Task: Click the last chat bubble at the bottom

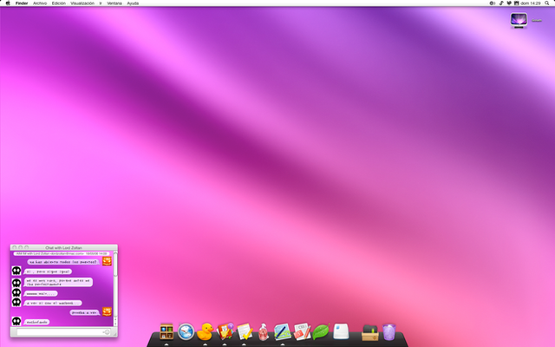Action: (36, 322)
